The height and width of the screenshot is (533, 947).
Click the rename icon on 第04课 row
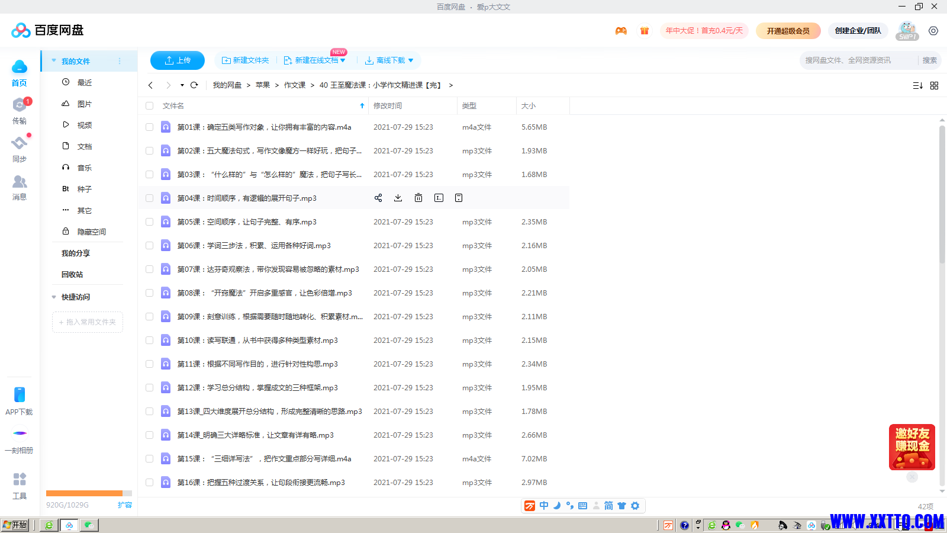(439, 198)
